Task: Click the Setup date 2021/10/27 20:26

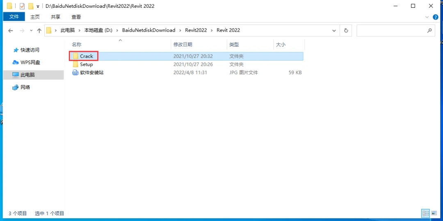Action: pyautogui.click(x=193, y=64)
